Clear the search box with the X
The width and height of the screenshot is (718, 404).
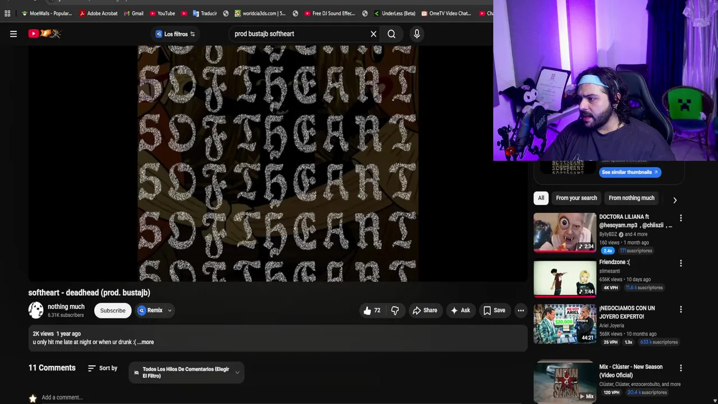pos(374,34)
